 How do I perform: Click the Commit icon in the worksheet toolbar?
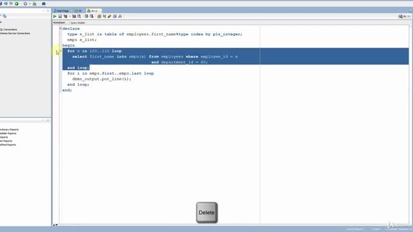click(x=86, y=16)
